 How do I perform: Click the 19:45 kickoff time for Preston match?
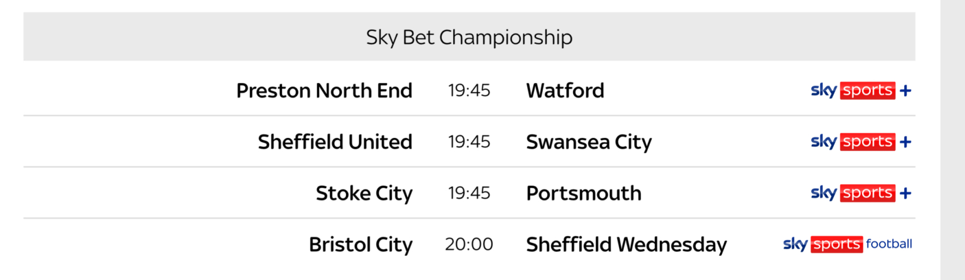(x=469, y=91)
